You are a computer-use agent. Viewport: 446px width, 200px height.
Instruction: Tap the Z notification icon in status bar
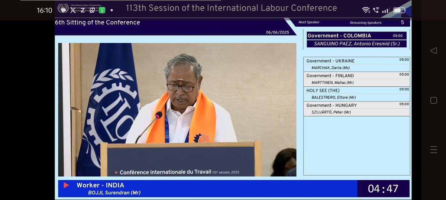click(83, 10)
